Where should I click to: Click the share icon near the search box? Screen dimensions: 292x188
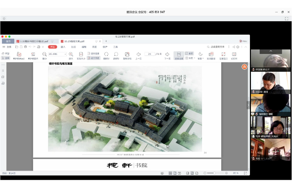(x=234, y=47)
